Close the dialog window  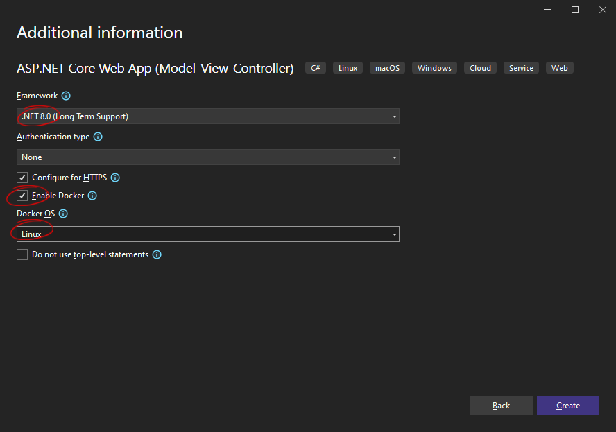[x=603, y=10]
